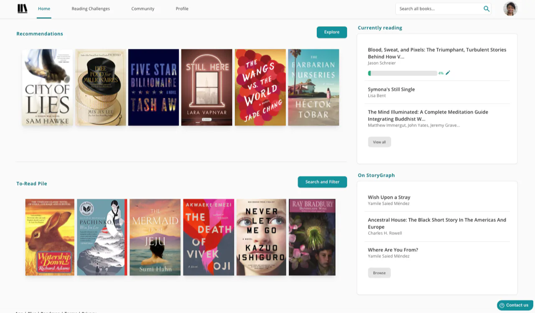
Task: Open Five Star Billionaire cover
Action: pos(153,87)
